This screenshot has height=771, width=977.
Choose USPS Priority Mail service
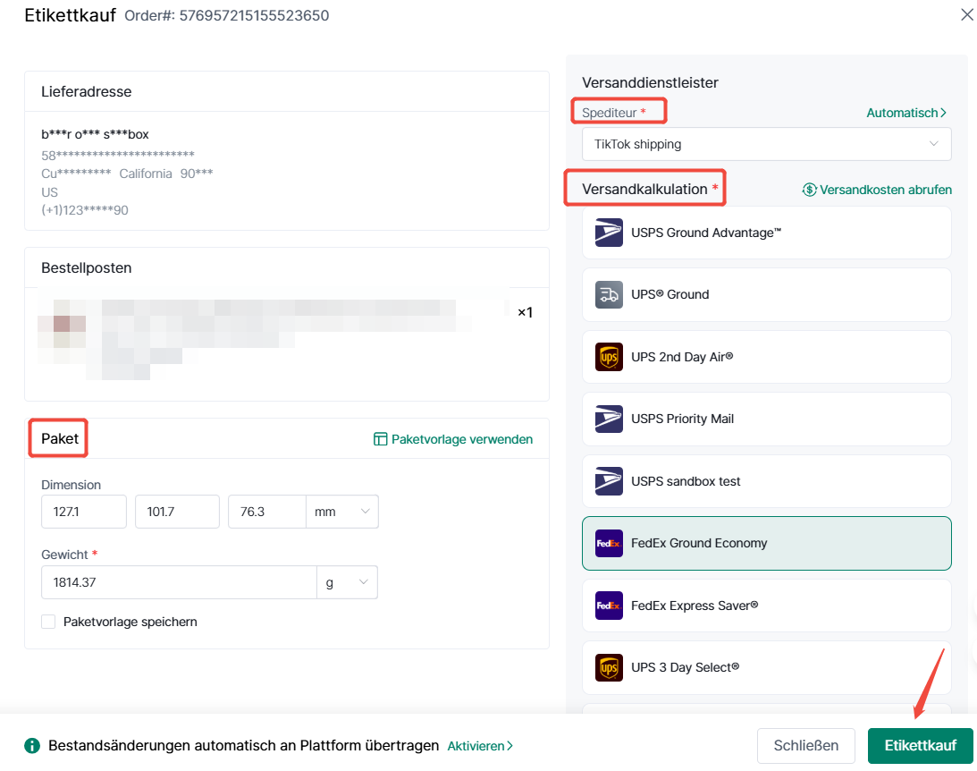coord(766,419)
